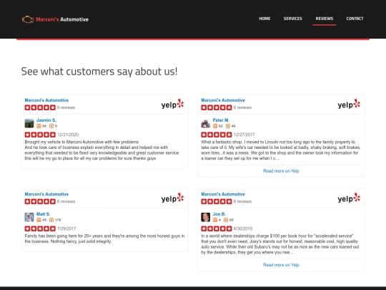Click review text starting 'Brought my vehicle'
This screenshot has width=386, height=290.
tap(102, 150)
